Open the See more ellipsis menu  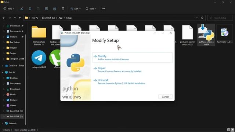click(104, 9)
